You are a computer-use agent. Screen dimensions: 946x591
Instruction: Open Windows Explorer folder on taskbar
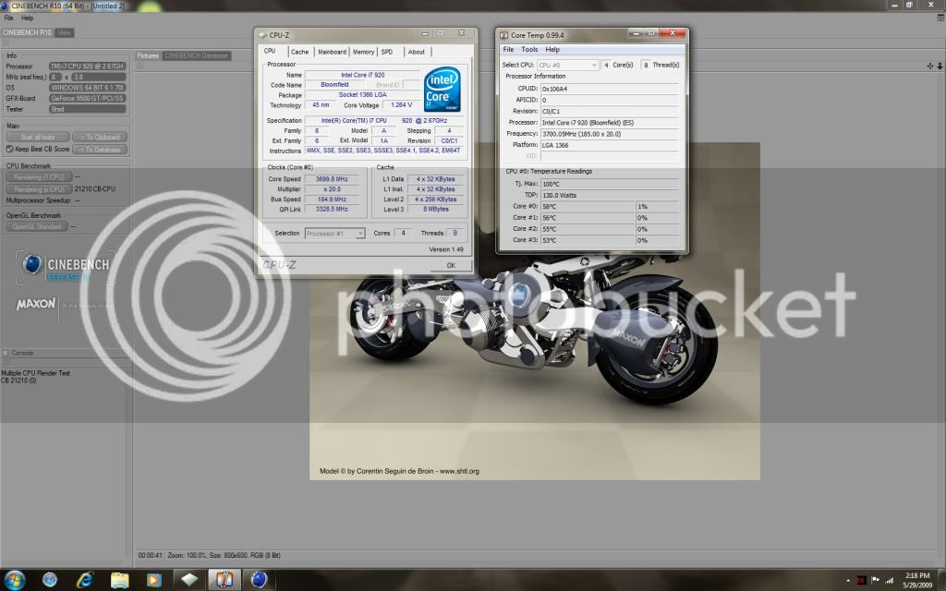coord(119,580)
